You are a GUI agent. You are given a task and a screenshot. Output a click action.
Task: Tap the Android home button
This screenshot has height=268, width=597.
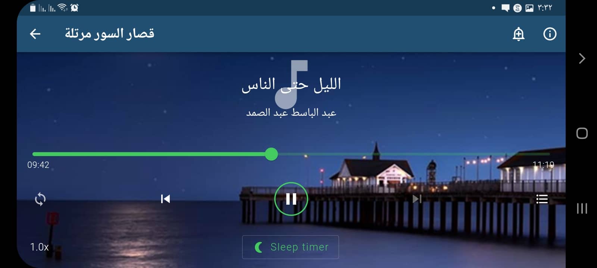582,133
